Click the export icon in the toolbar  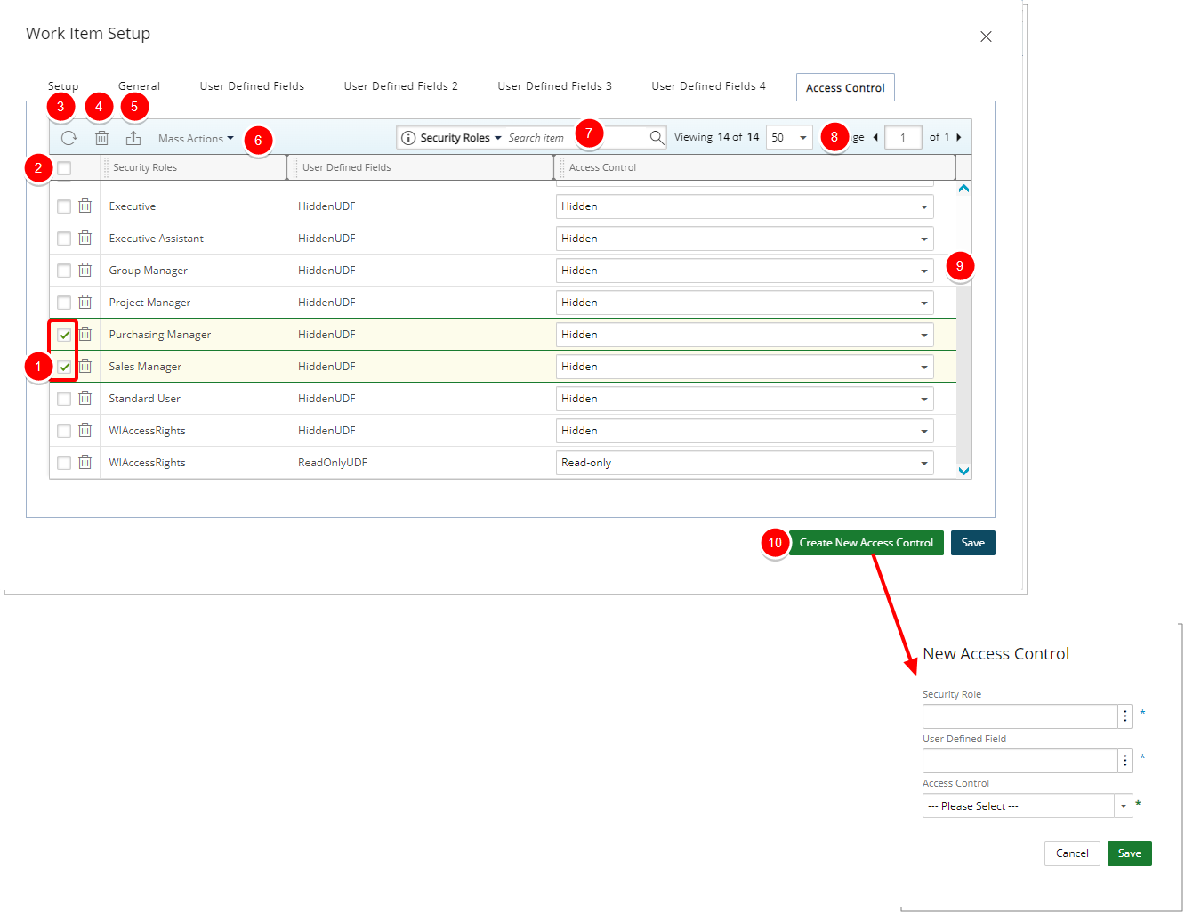pos(133,138)
